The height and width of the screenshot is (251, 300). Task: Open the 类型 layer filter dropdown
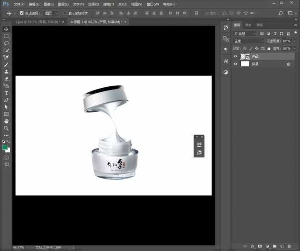245,34
